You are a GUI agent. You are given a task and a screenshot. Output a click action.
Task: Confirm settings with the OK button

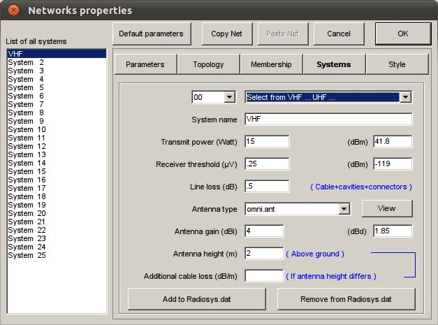coord(402,34)
